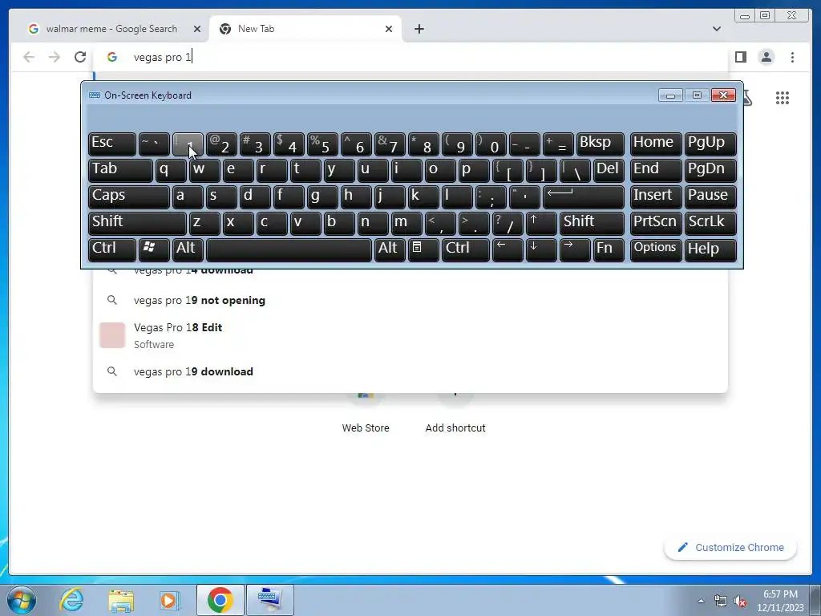Image resolution: width=821 pixels, height=616 pixels.
Task: Click the PrtScn key
Action: pyautogui.click(x=656, y=224)
